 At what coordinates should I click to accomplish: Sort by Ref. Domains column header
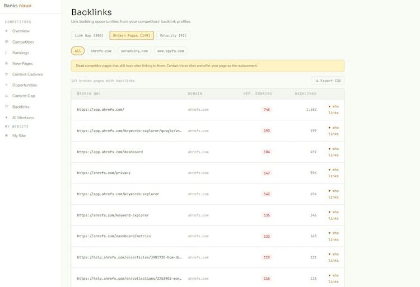pyautogui.click(x=258, y=93)
